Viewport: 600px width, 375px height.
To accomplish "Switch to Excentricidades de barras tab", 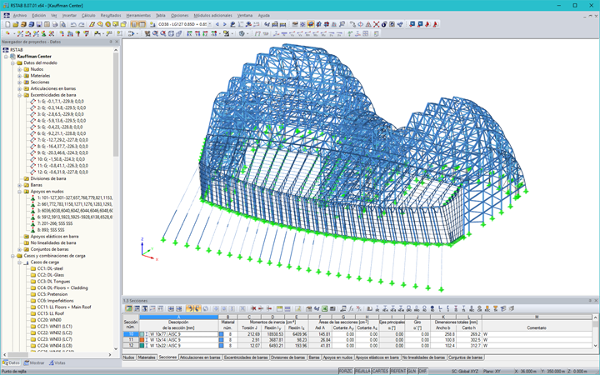I will [x=246, y=357].
